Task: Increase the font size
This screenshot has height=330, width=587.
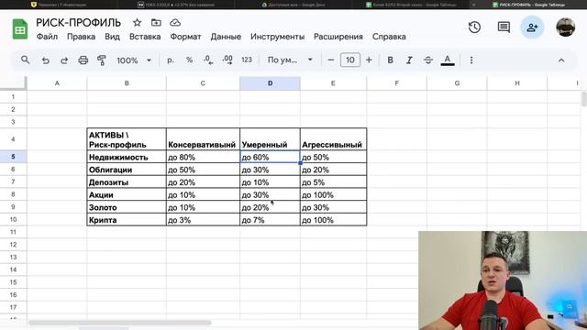Action: [369, 60]
